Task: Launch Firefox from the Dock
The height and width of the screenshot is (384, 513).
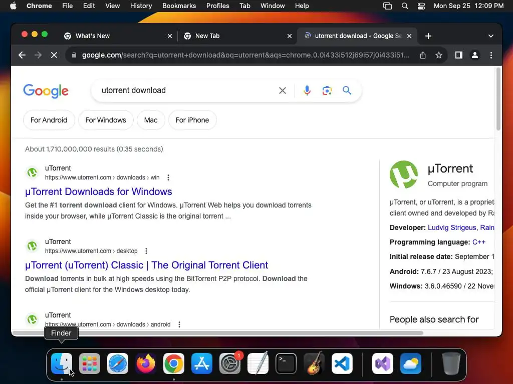Action: click(x=146, y=363)
